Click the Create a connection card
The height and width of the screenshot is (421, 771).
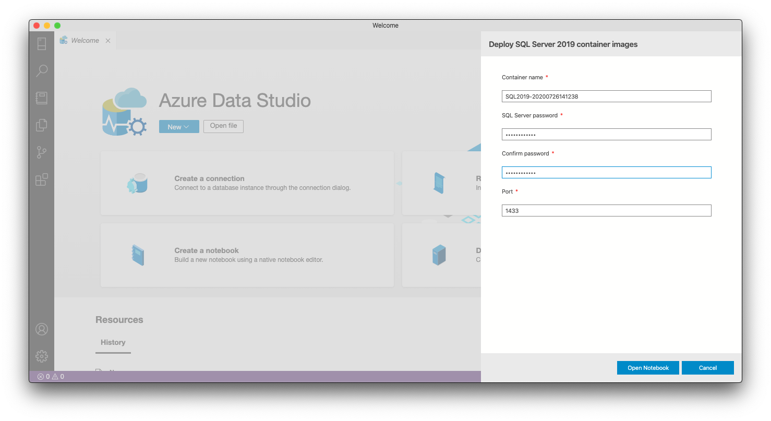tap(247, 183)
